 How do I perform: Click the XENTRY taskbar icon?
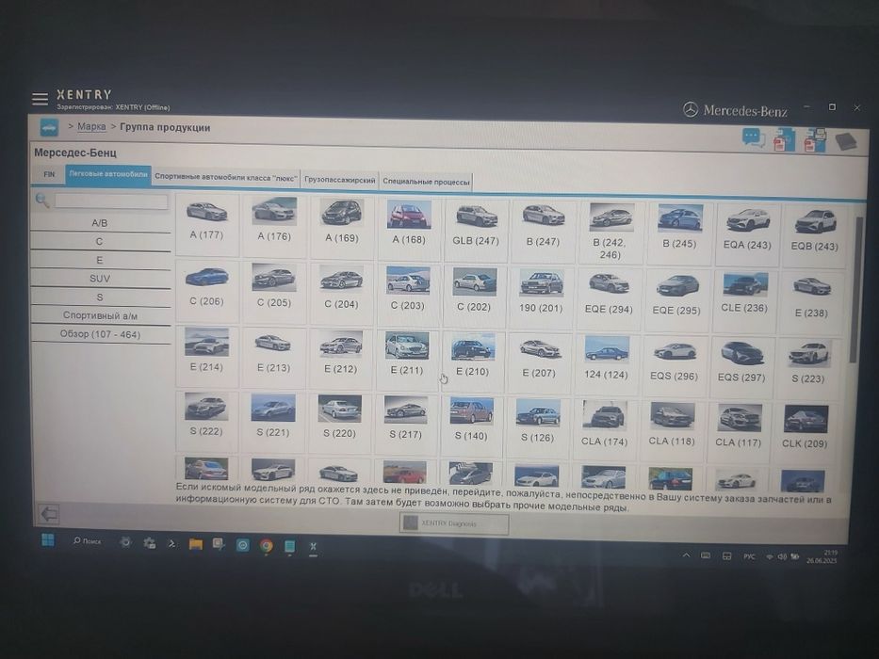(x=313, y=546)
